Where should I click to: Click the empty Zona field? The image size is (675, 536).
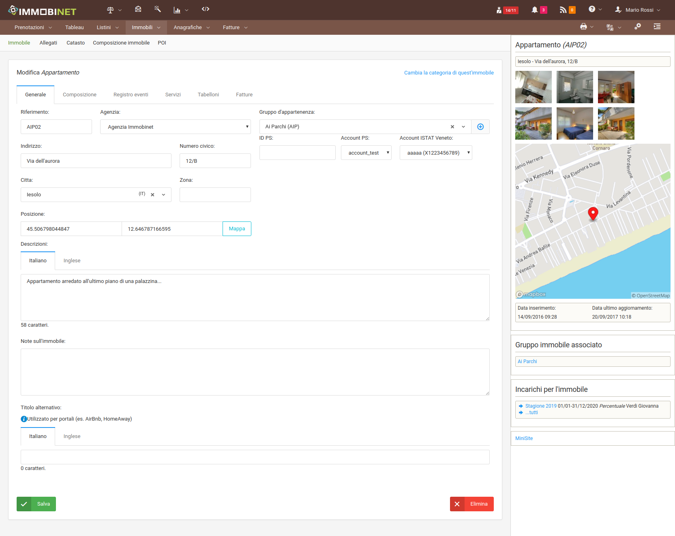click(x=215, y=195)
